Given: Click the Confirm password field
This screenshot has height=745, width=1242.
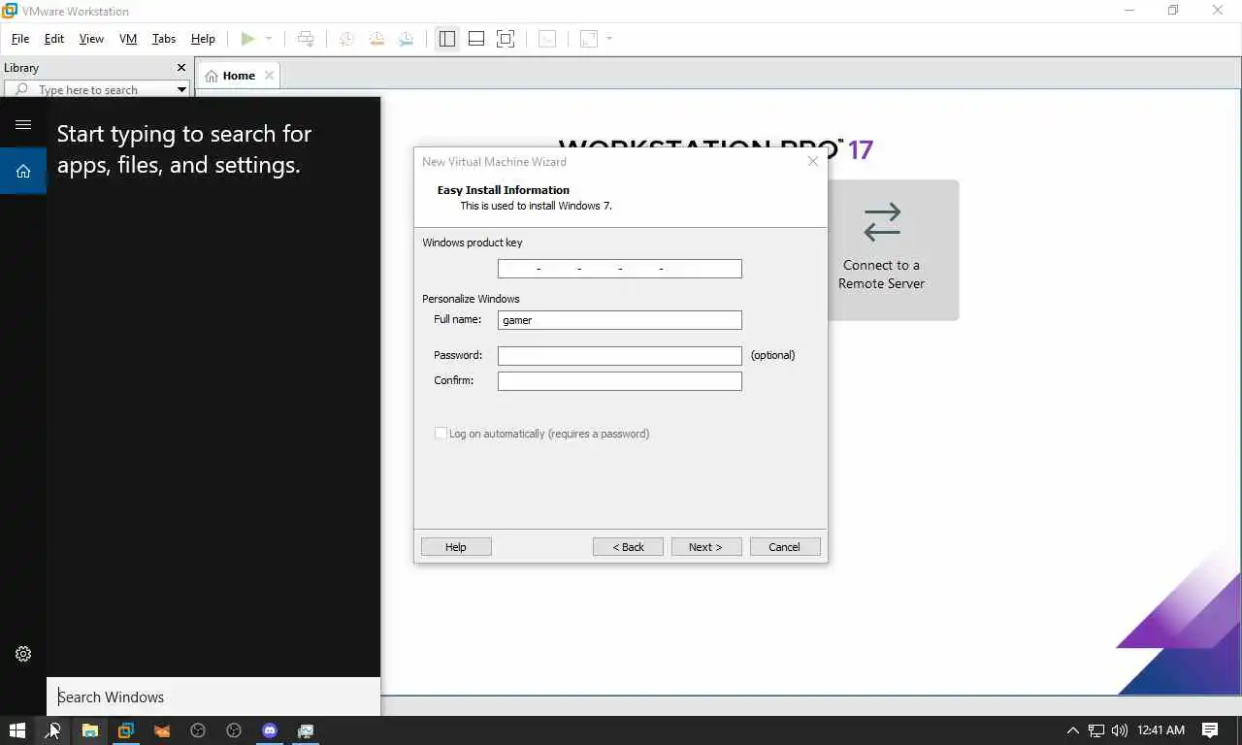Looking at the screenshot, I should click(620, 381).
